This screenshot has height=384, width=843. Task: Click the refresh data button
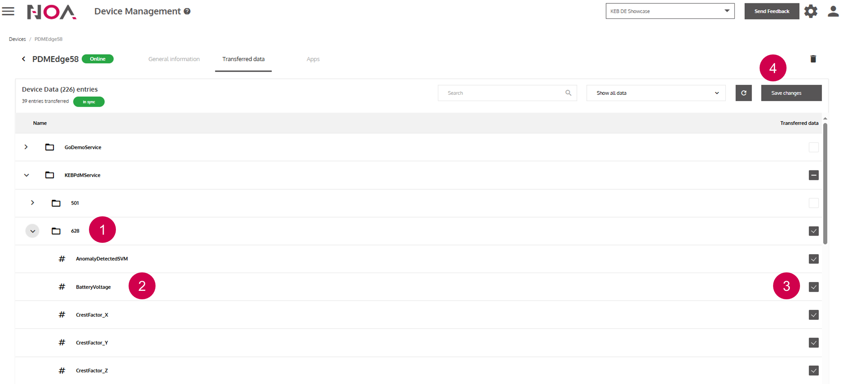(x=744, y=93)
